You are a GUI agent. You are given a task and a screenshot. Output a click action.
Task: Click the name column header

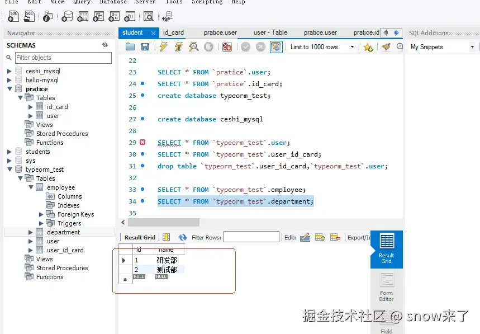169,250
